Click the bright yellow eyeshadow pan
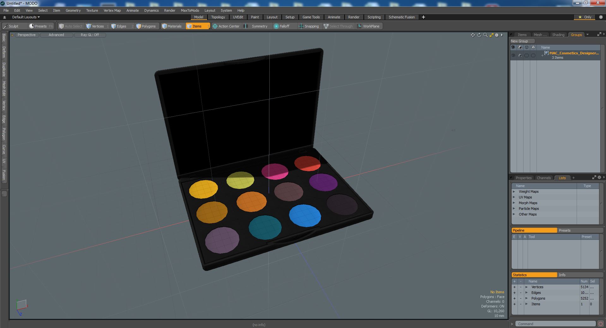This screenshot has height=328, width=606. pyautogui.click(x=203, y=189)
